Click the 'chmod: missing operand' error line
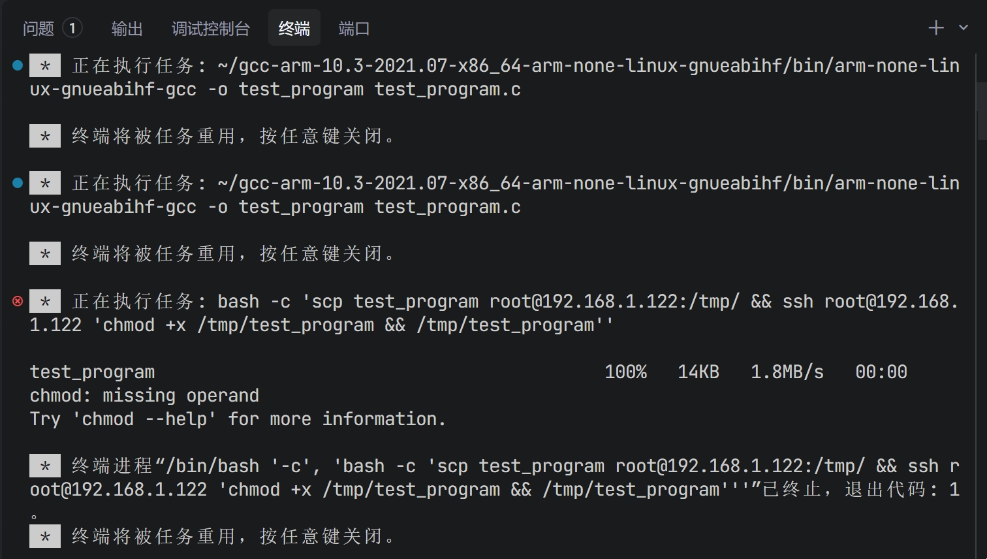 144,396
